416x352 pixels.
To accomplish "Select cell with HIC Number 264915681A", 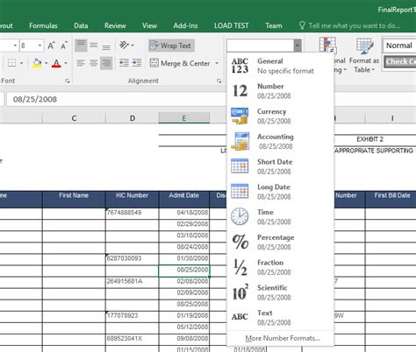I will click(133, 282).
